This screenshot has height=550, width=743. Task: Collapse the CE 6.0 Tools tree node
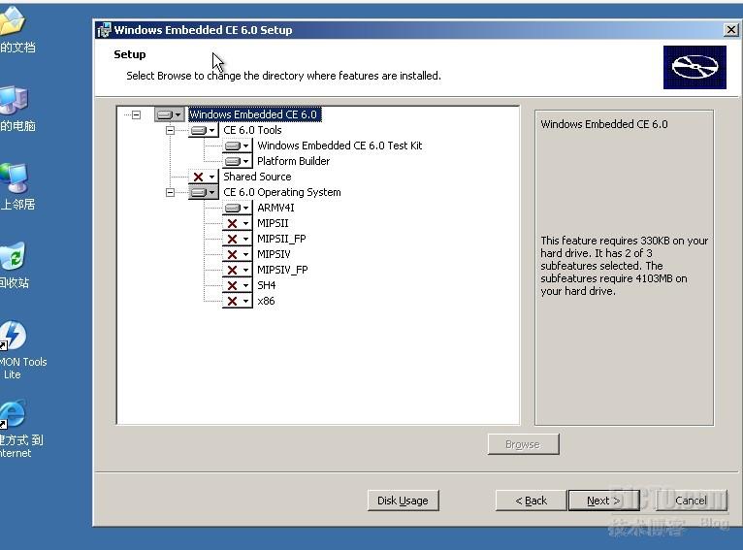(170, 130)
